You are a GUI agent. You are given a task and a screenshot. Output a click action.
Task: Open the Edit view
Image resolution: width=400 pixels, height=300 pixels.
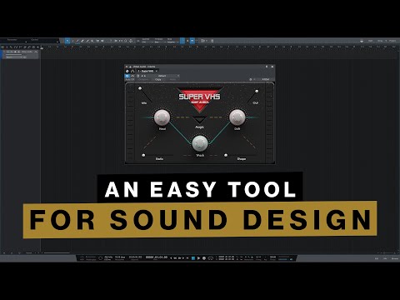point(377,258)
